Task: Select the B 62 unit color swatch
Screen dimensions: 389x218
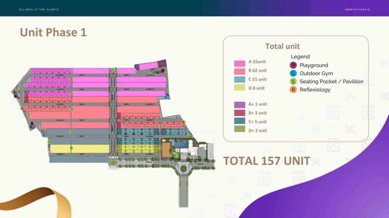Action: pyautogui.click(x=240, y=71)
